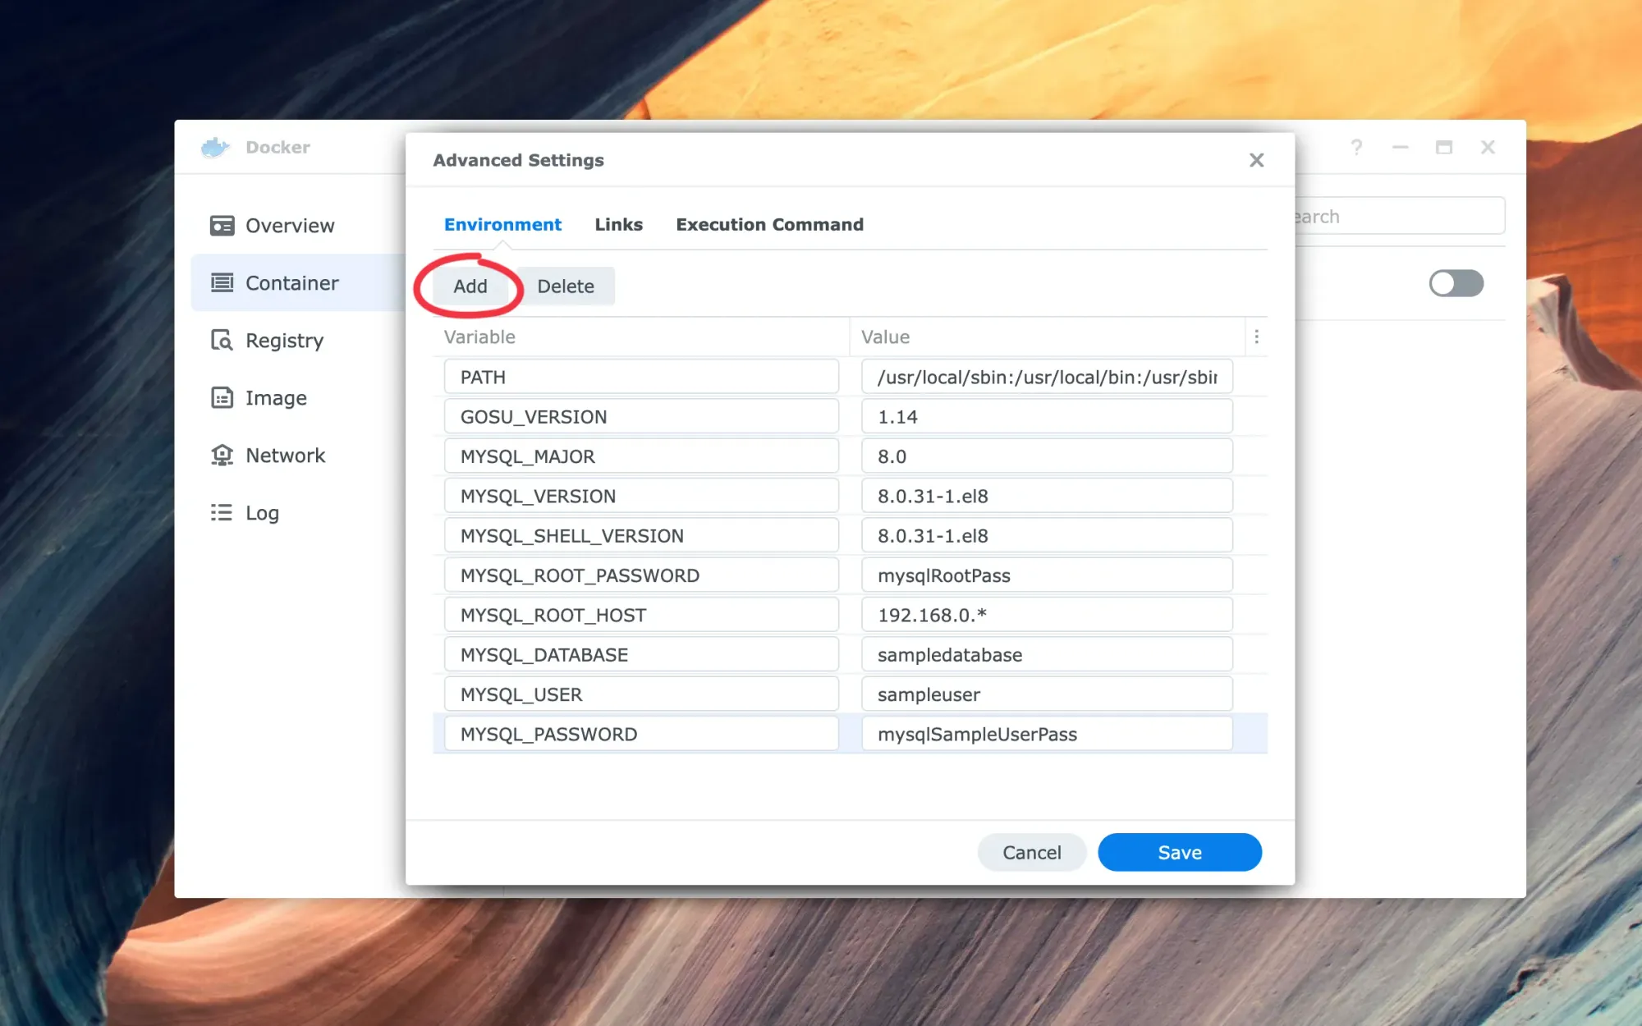Click the MYSQL_ROOT_HOST value field
1642x1026 pixels.
[x=1045, y=615]
